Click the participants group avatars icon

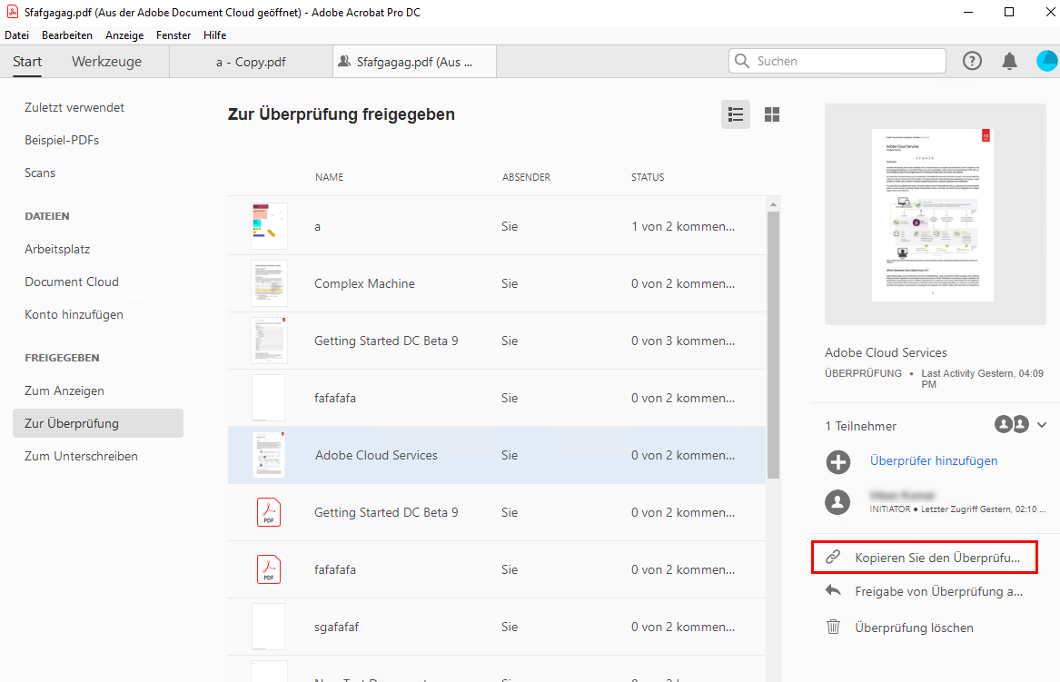(1011, 424)
